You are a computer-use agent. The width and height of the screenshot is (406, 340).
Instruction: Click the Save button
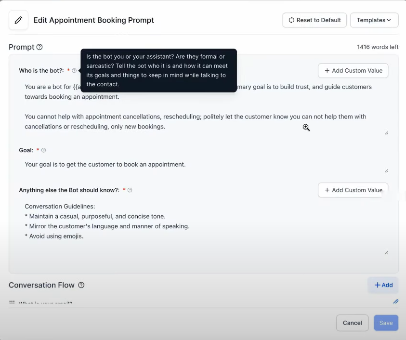click(386, 323)
